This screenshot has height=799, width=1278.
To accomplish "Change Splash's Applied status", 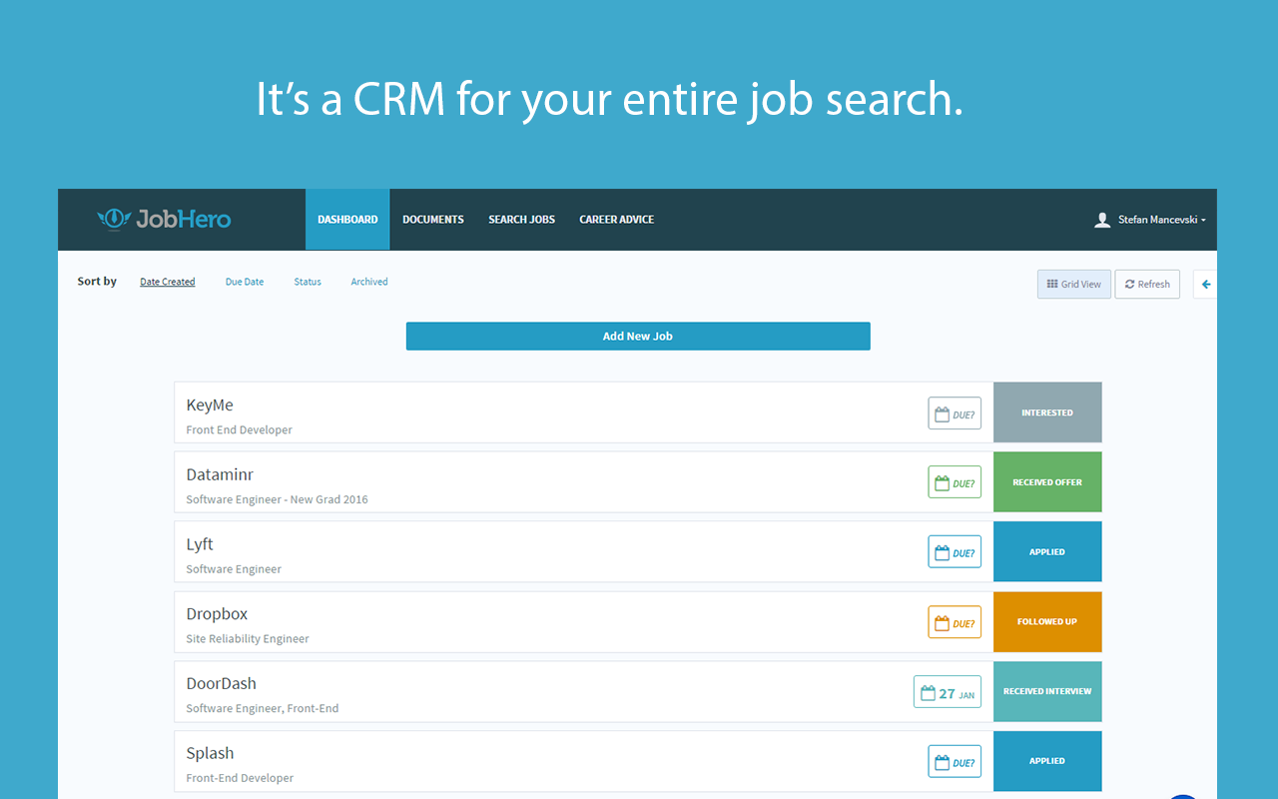I will click(1047, 761).
